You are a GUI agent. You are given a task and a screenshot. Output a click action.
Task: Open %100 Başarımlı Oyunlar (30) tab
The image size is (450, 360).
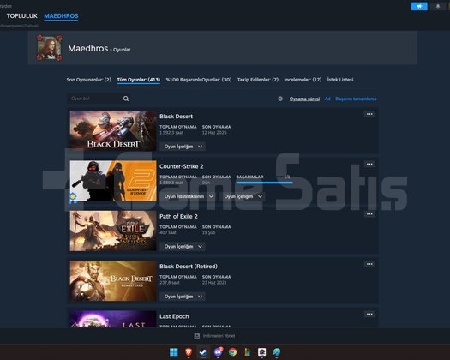tap(199, 80)
